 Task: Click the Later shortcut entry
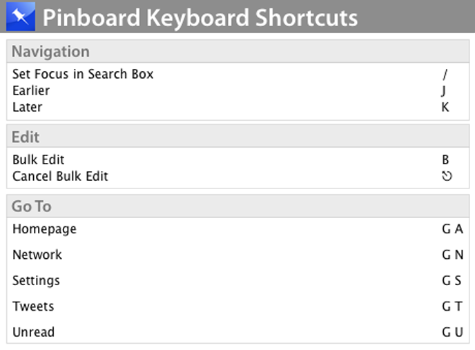27,107
